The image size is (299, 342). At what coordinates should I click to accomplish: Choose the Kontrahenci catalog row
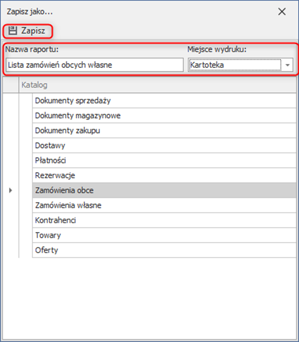pyautogui.click(x=164, y=221)
